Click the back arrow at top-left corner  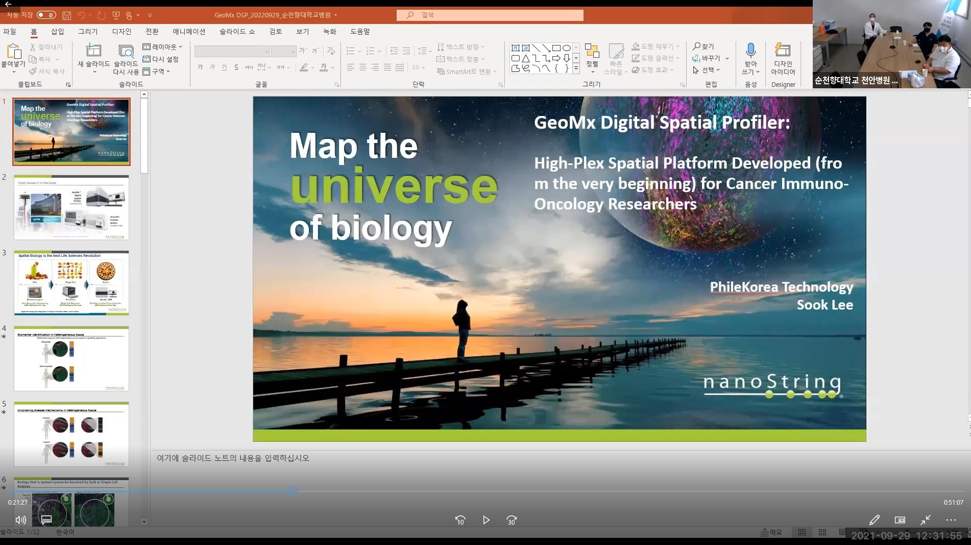[x=8, y=4]
